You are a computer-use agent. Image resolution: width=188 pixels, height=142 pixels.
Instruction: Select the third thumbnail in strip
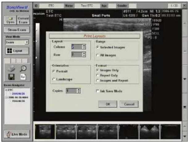(x=86, y=132)
